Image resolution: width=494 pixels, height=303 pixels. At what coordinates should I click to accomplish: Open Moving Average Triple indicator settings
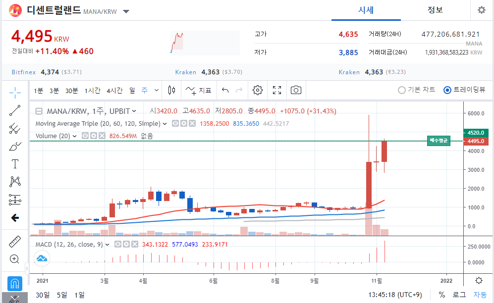pos(184,123)
